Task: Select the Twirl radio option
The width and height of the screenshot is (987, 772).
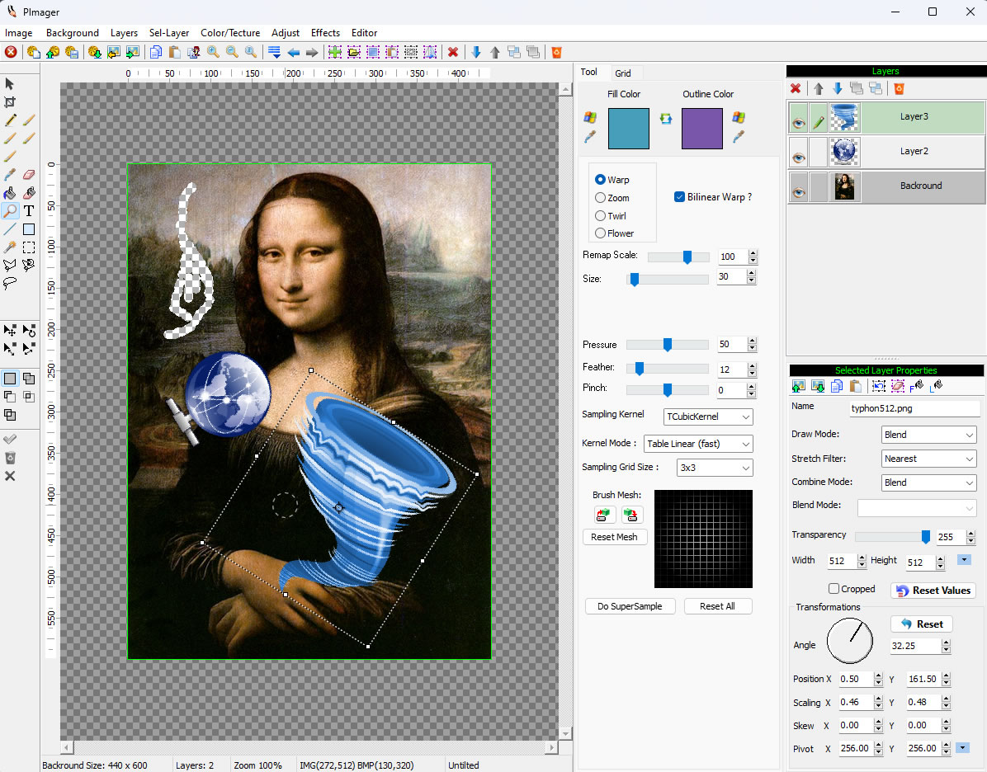Action: pos(600,216)
